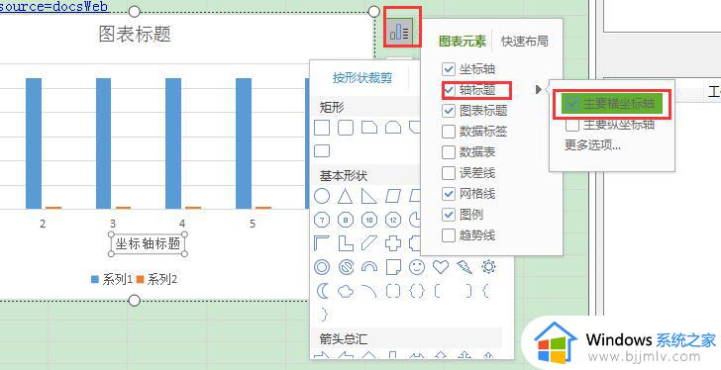Pick the right triangle shape
The width and height of the screenshot is (721, 370).
click(369, 196)
